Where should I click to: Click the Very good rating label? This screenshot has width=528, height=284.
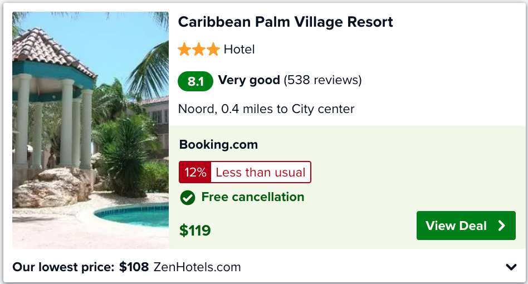[249, 80]
